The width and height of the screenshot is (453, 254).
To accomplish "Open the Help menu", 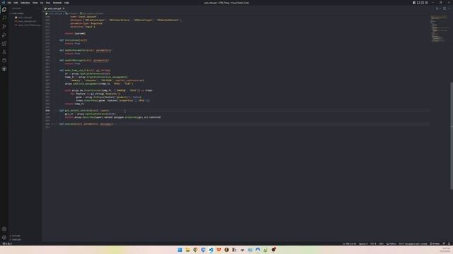I will [x=67, y=3].
